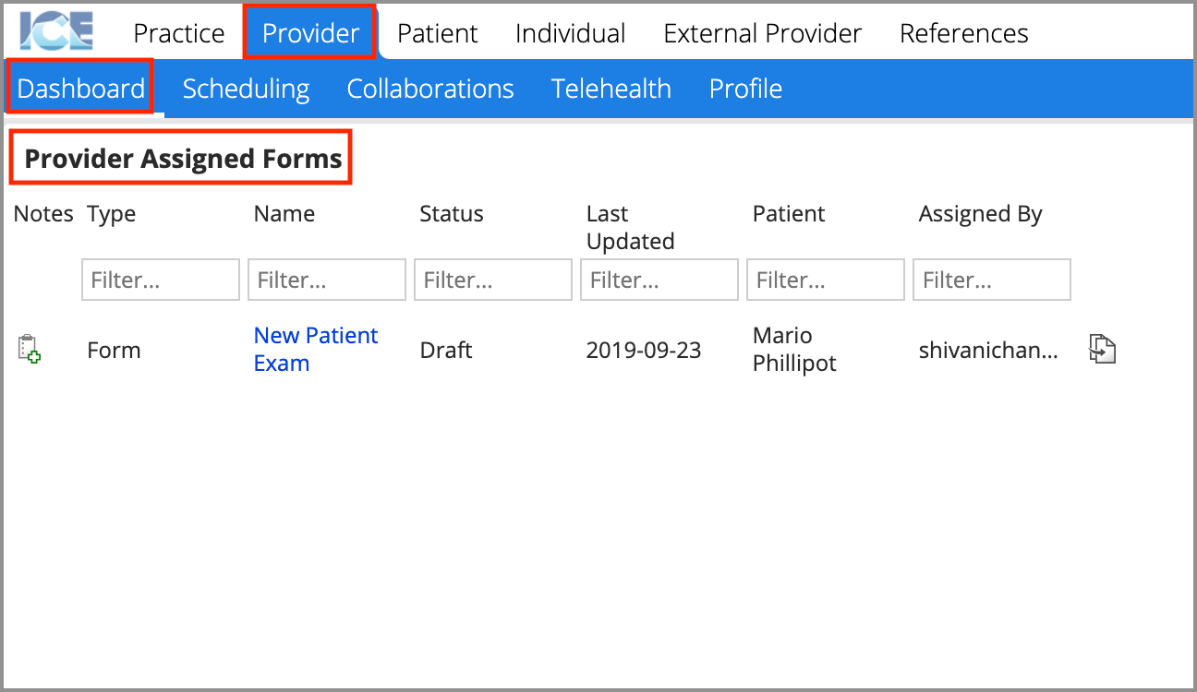Click the Provider Assigned Forms heading
The height and width of the screenshot is (692, 1197).
tap(183, 159)
